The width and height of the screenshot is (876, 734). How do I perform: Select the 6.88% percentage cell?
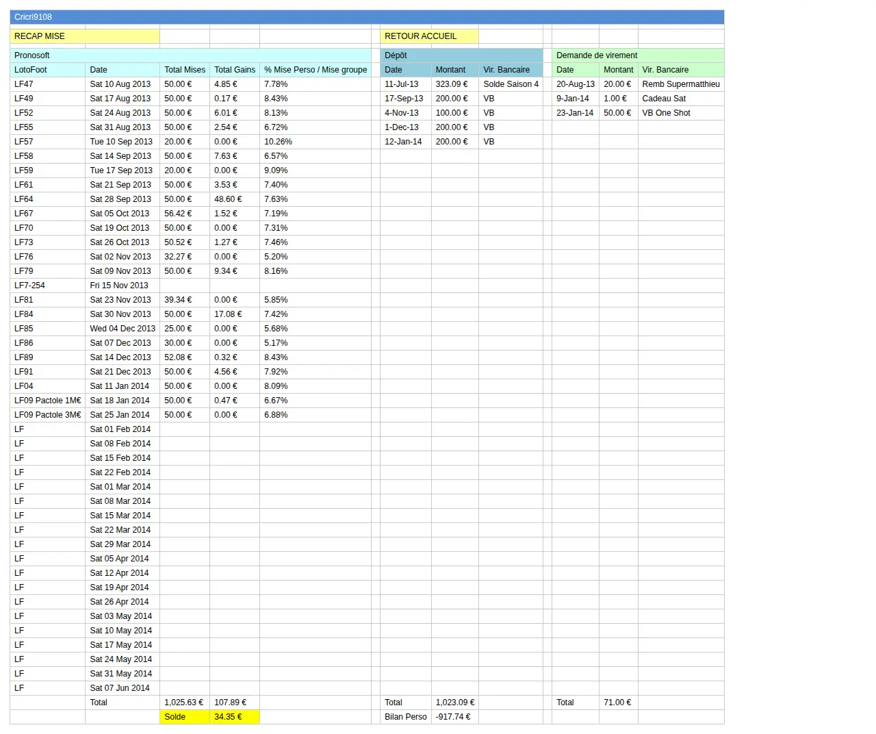(x=315, y=415)
